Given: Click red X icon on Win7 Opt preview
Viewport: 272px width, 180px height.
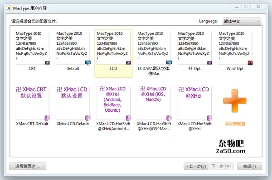Looking at the screenshot, I should click(250, 63).
